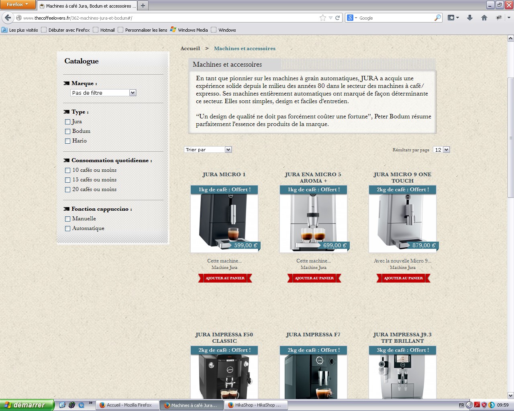Expand the Quick Launch overflow chevron

[x=90, y=403]
